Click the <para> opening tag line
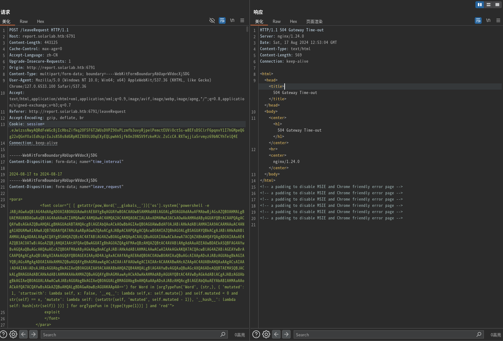 [x=16, y=199]
